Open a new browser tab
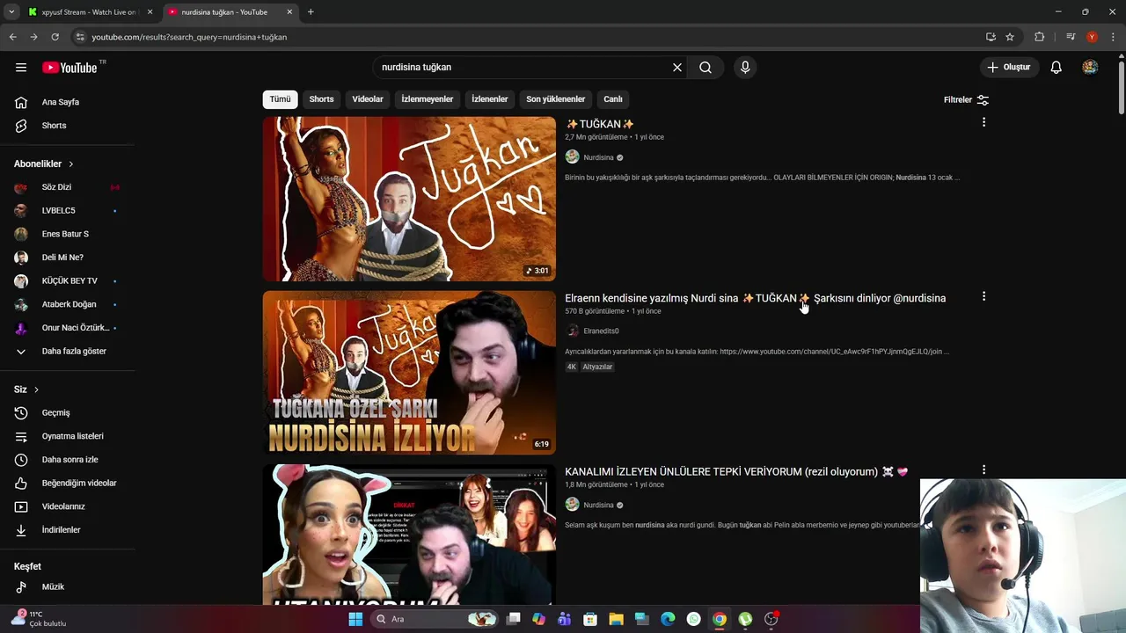 [x=311, y=12]
